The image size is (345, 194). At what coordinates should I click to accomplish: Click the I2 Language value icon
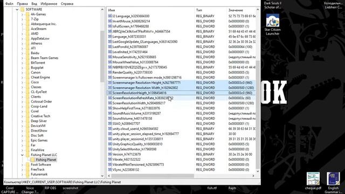[x=110, y=16]
